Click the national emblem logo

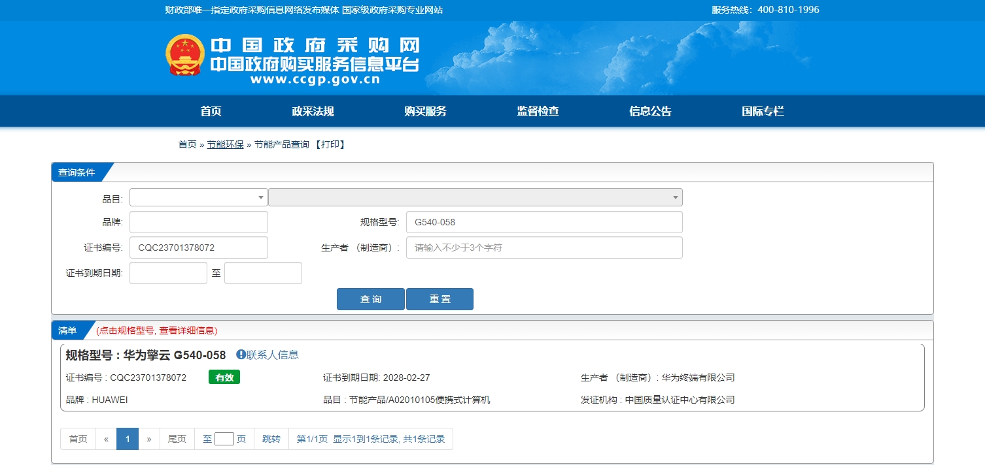(x=185, y=55)
